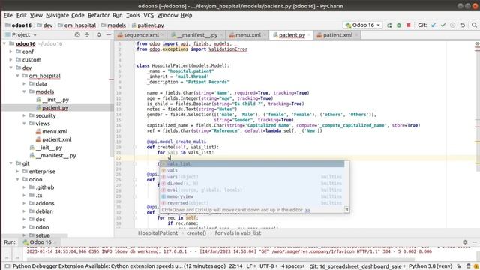Screen dimensions: 480x270
Task: Collapse the om_hospital folder
Action: 18,76
